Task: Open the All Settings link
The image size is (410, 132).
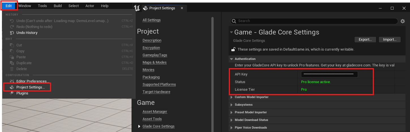Action: pos(152,20)
